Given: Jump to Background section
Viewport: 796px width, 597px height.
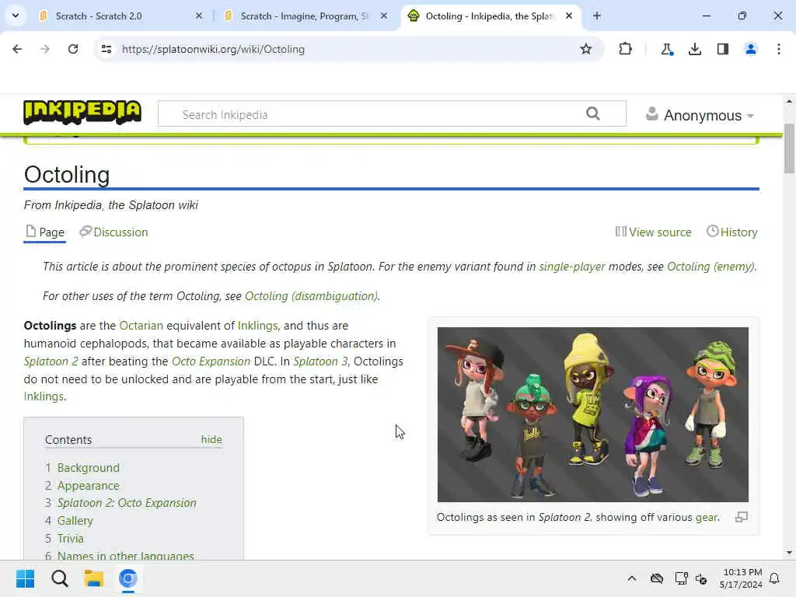Looking at the screenshot, I should click(89, 467).
